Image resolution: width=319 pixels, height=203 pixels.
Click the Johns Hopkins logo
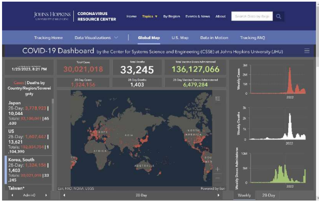(x=52, y=16)
